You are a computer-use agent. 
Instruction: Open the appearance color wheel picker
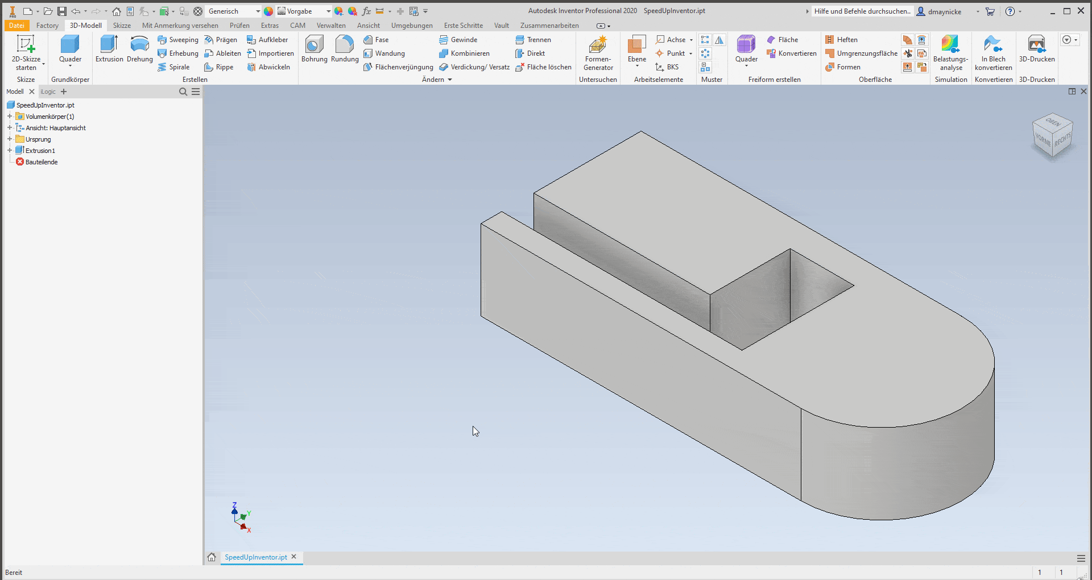268,11
